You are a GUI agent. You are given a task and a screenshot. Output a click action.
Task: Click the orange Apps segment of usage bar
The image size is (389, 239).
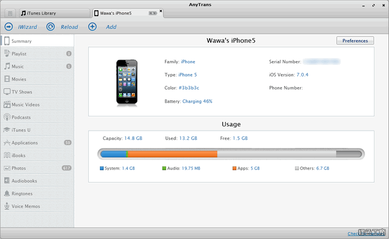[x=172, y=154]
